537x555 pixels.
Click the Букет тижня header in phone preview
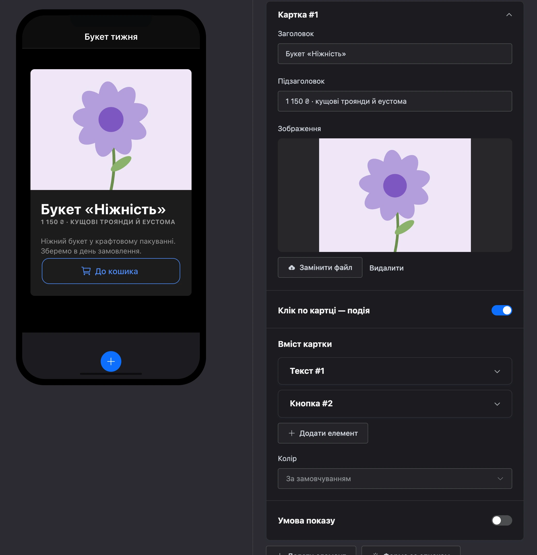click(111, 37)
